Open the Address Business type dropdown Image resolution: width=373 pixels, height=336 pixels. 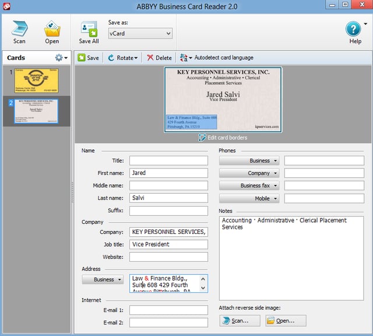pyautogui.click(x=103, y=279)
